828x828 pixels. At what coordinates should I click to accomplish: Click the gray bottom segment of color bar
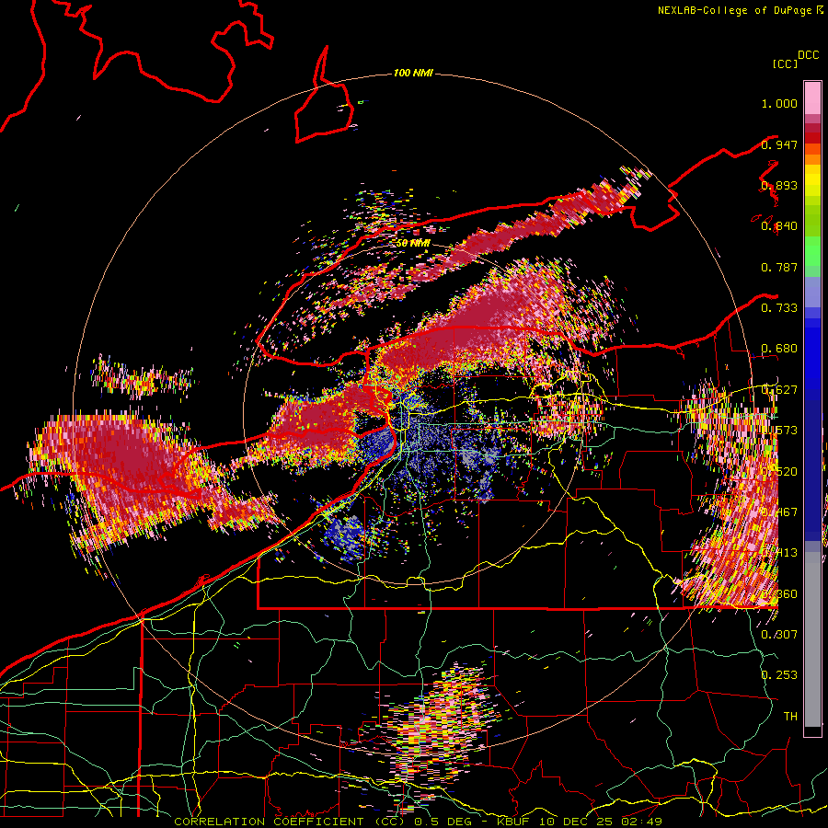pyautogui.click(x=812, y=639)
